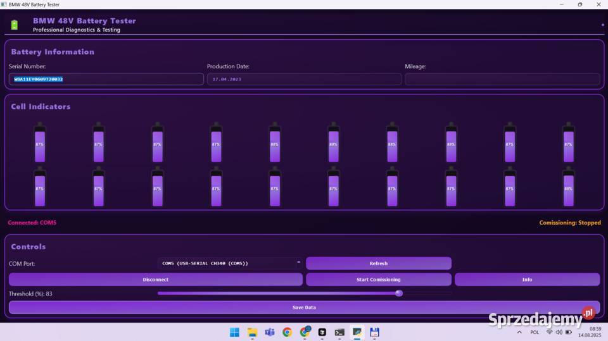Click the Threshold slider handle
608x341 pixels.
(x=399, y=293)
